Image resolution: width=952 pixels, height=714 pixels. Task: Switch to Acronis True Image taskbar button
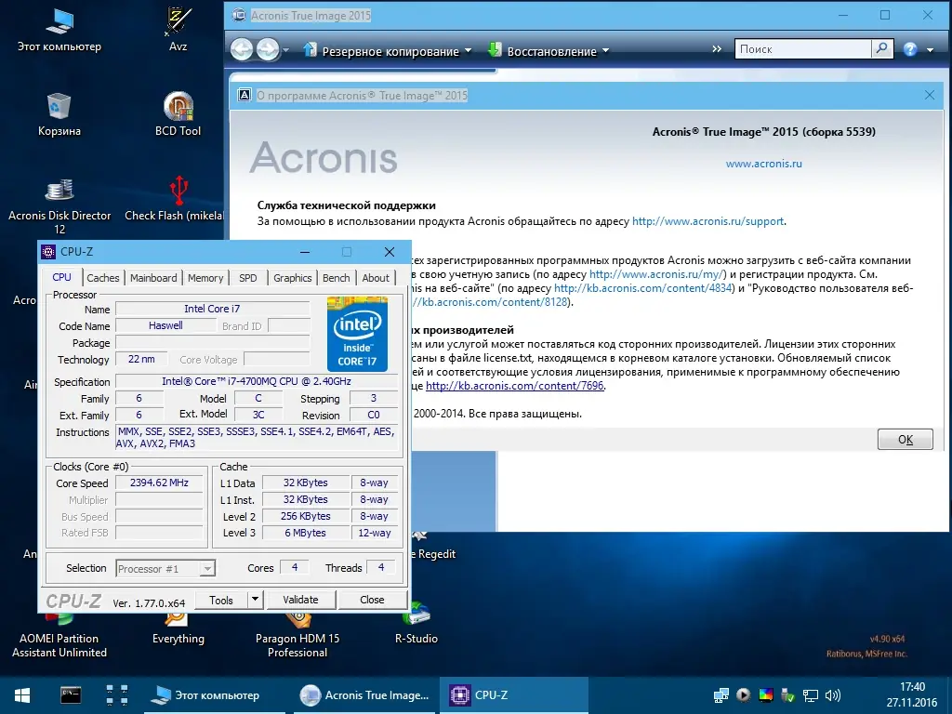click(365, 695)
